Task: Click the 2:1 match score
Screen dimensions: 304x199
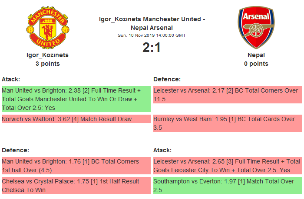Action: click(152, 47)
